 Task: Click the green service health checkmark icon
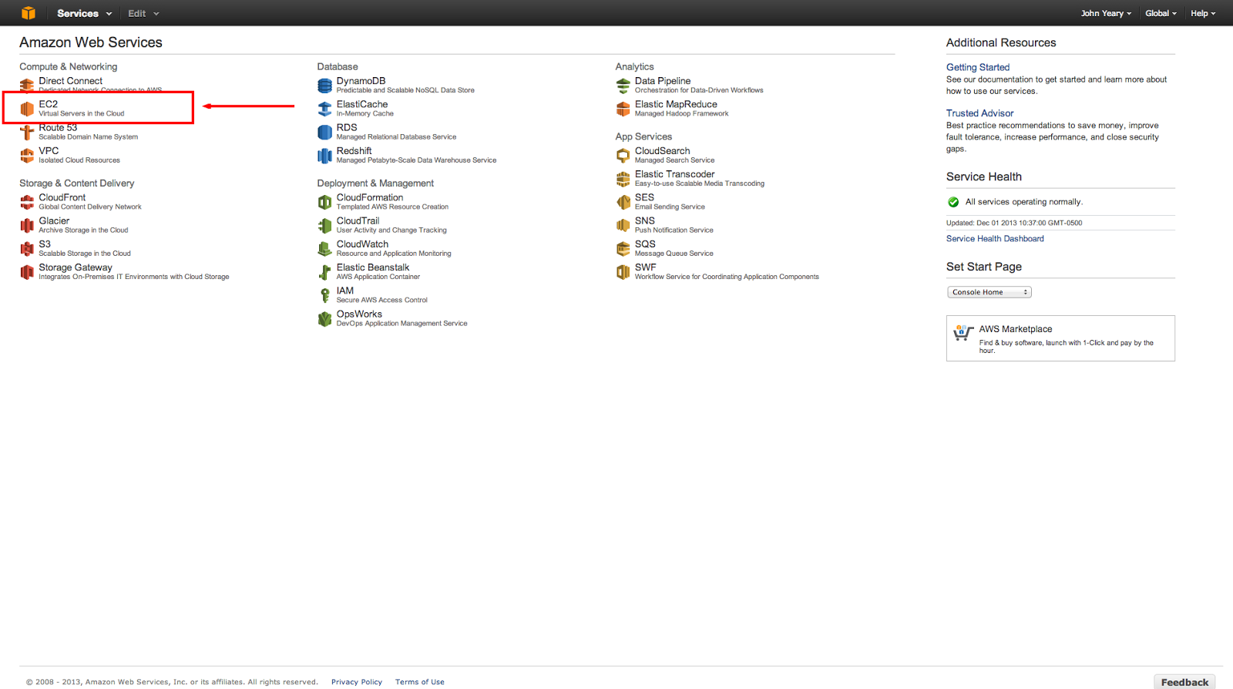[x=953, y=202]
